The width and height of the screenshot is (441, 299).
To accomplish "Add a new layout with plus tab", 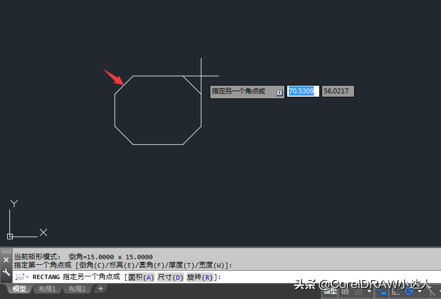I will point(100,289).
